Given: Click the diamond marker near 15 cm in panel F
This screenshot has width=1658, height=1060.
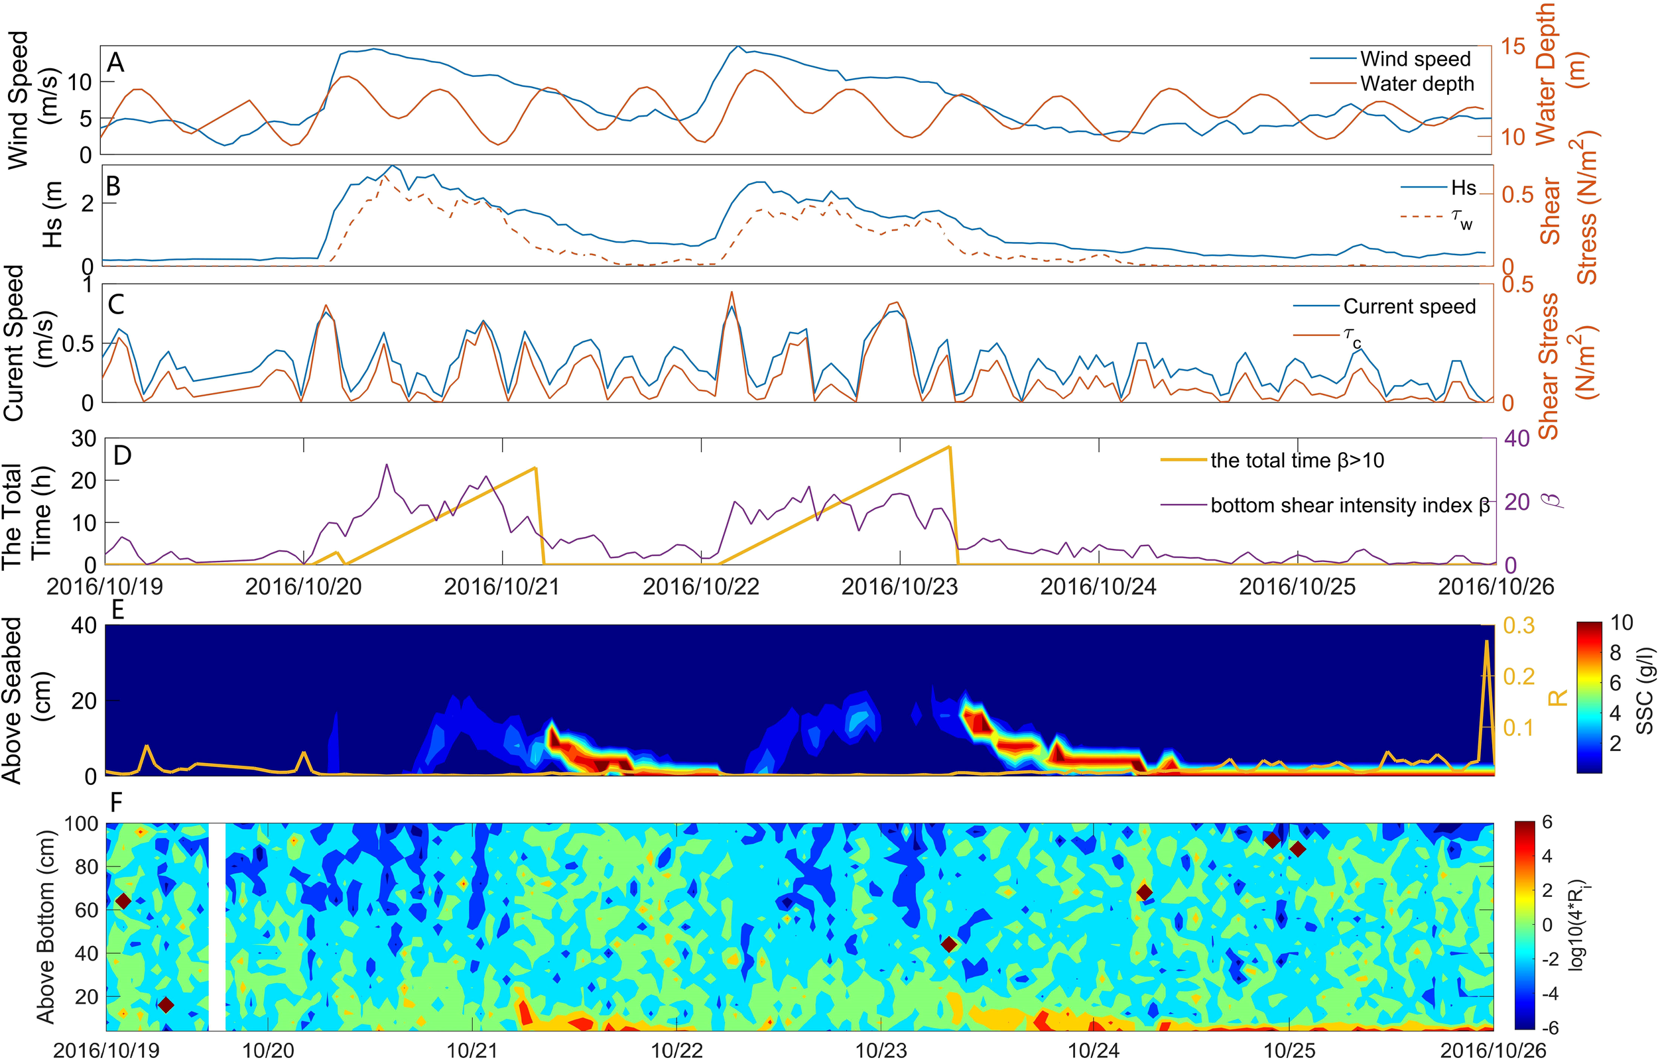Looking at the screenshot, I should pyautogui.click(x=165, y=1005).
